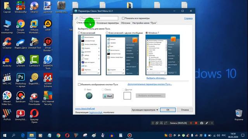
Task: Open the Корзина recycle bin icon
Action: (239, 115)
